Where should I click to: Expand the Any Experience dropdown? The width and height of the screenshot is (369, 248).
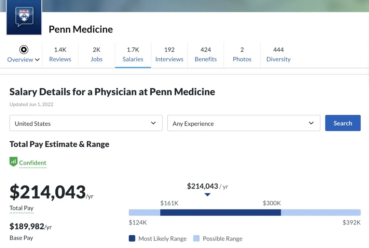[244, 123]
